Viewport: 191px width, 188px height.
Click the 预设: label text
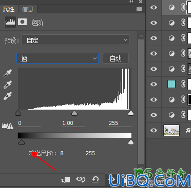coord(12,40)
